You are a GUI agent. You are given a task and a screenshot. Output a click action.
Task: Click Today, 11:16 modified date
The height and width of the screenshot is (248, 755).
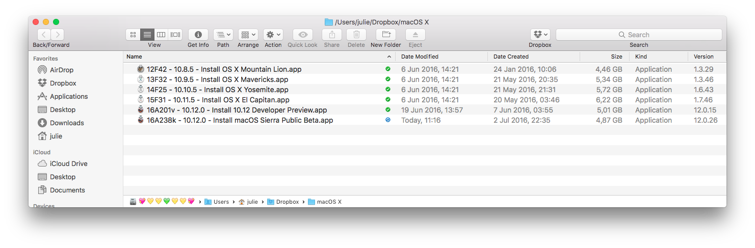(421, 120)
